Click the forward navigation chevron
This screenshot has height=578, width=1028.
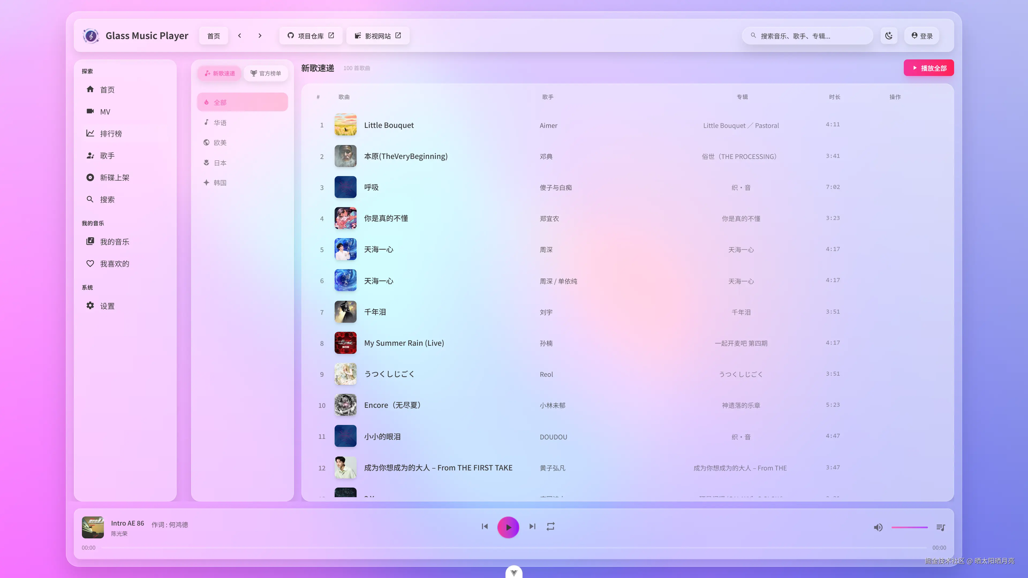[260, 35]
